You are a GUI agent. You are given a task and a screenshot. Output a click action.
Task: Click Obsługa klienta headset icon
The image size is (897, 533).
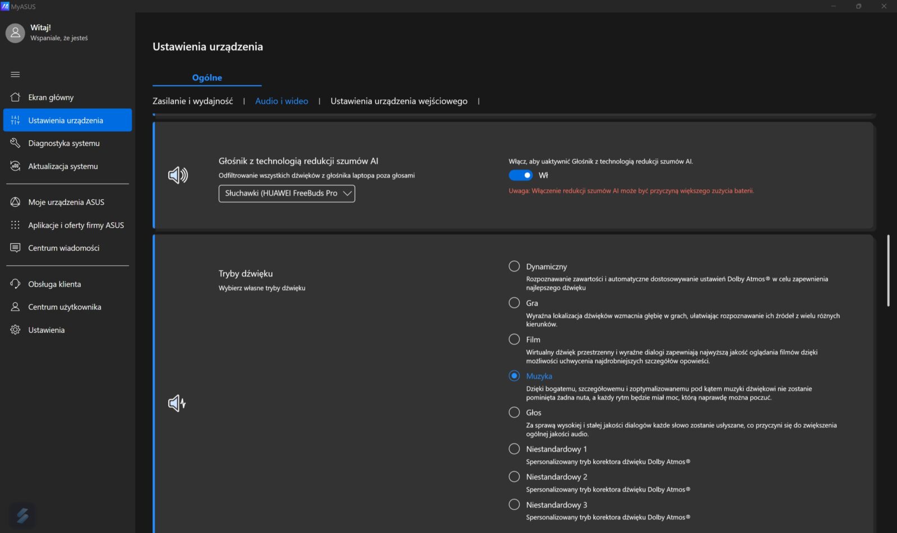pos(15,284)
